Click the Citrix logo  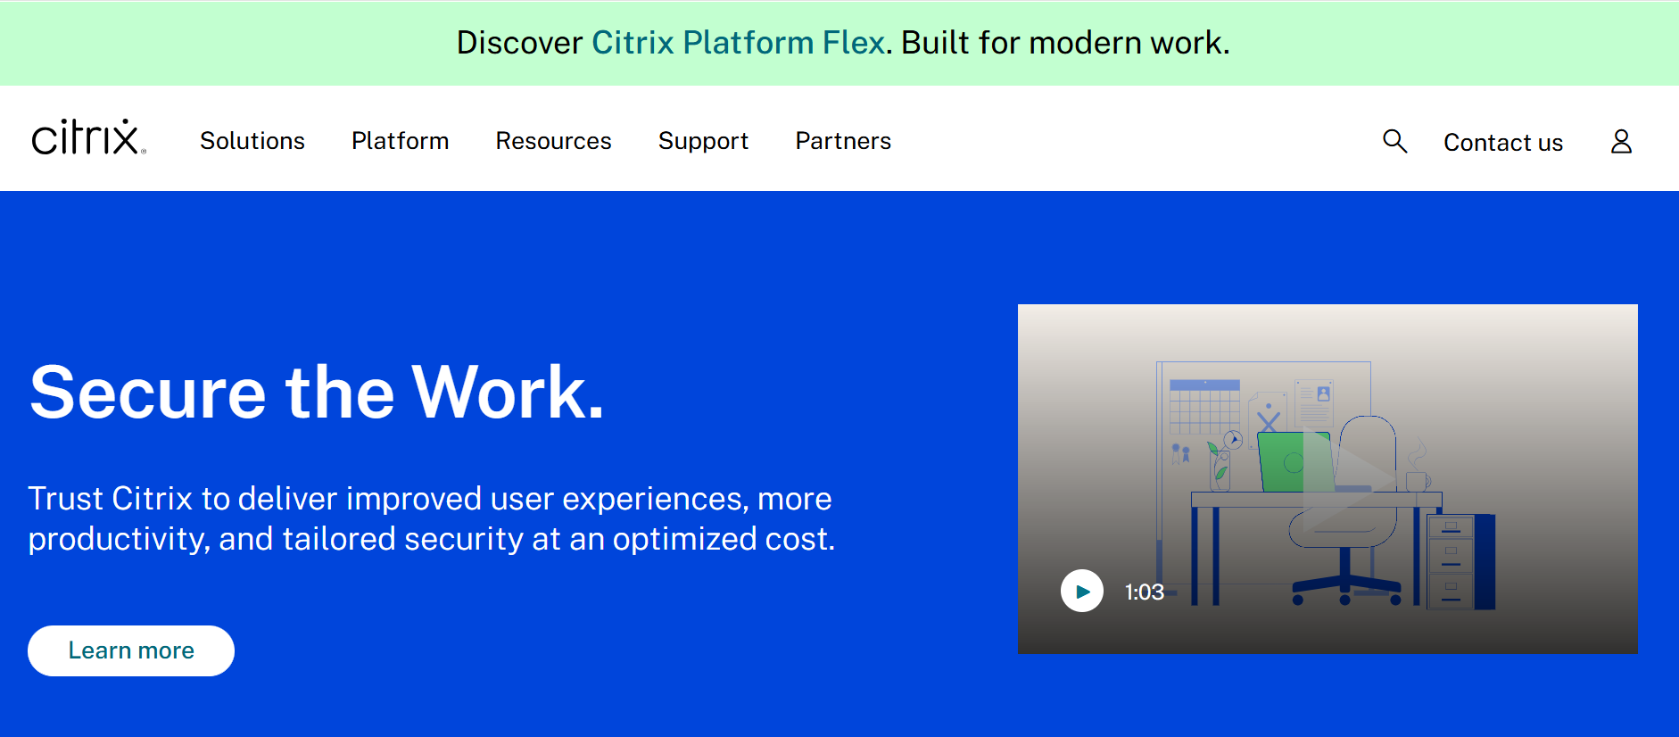88,137
